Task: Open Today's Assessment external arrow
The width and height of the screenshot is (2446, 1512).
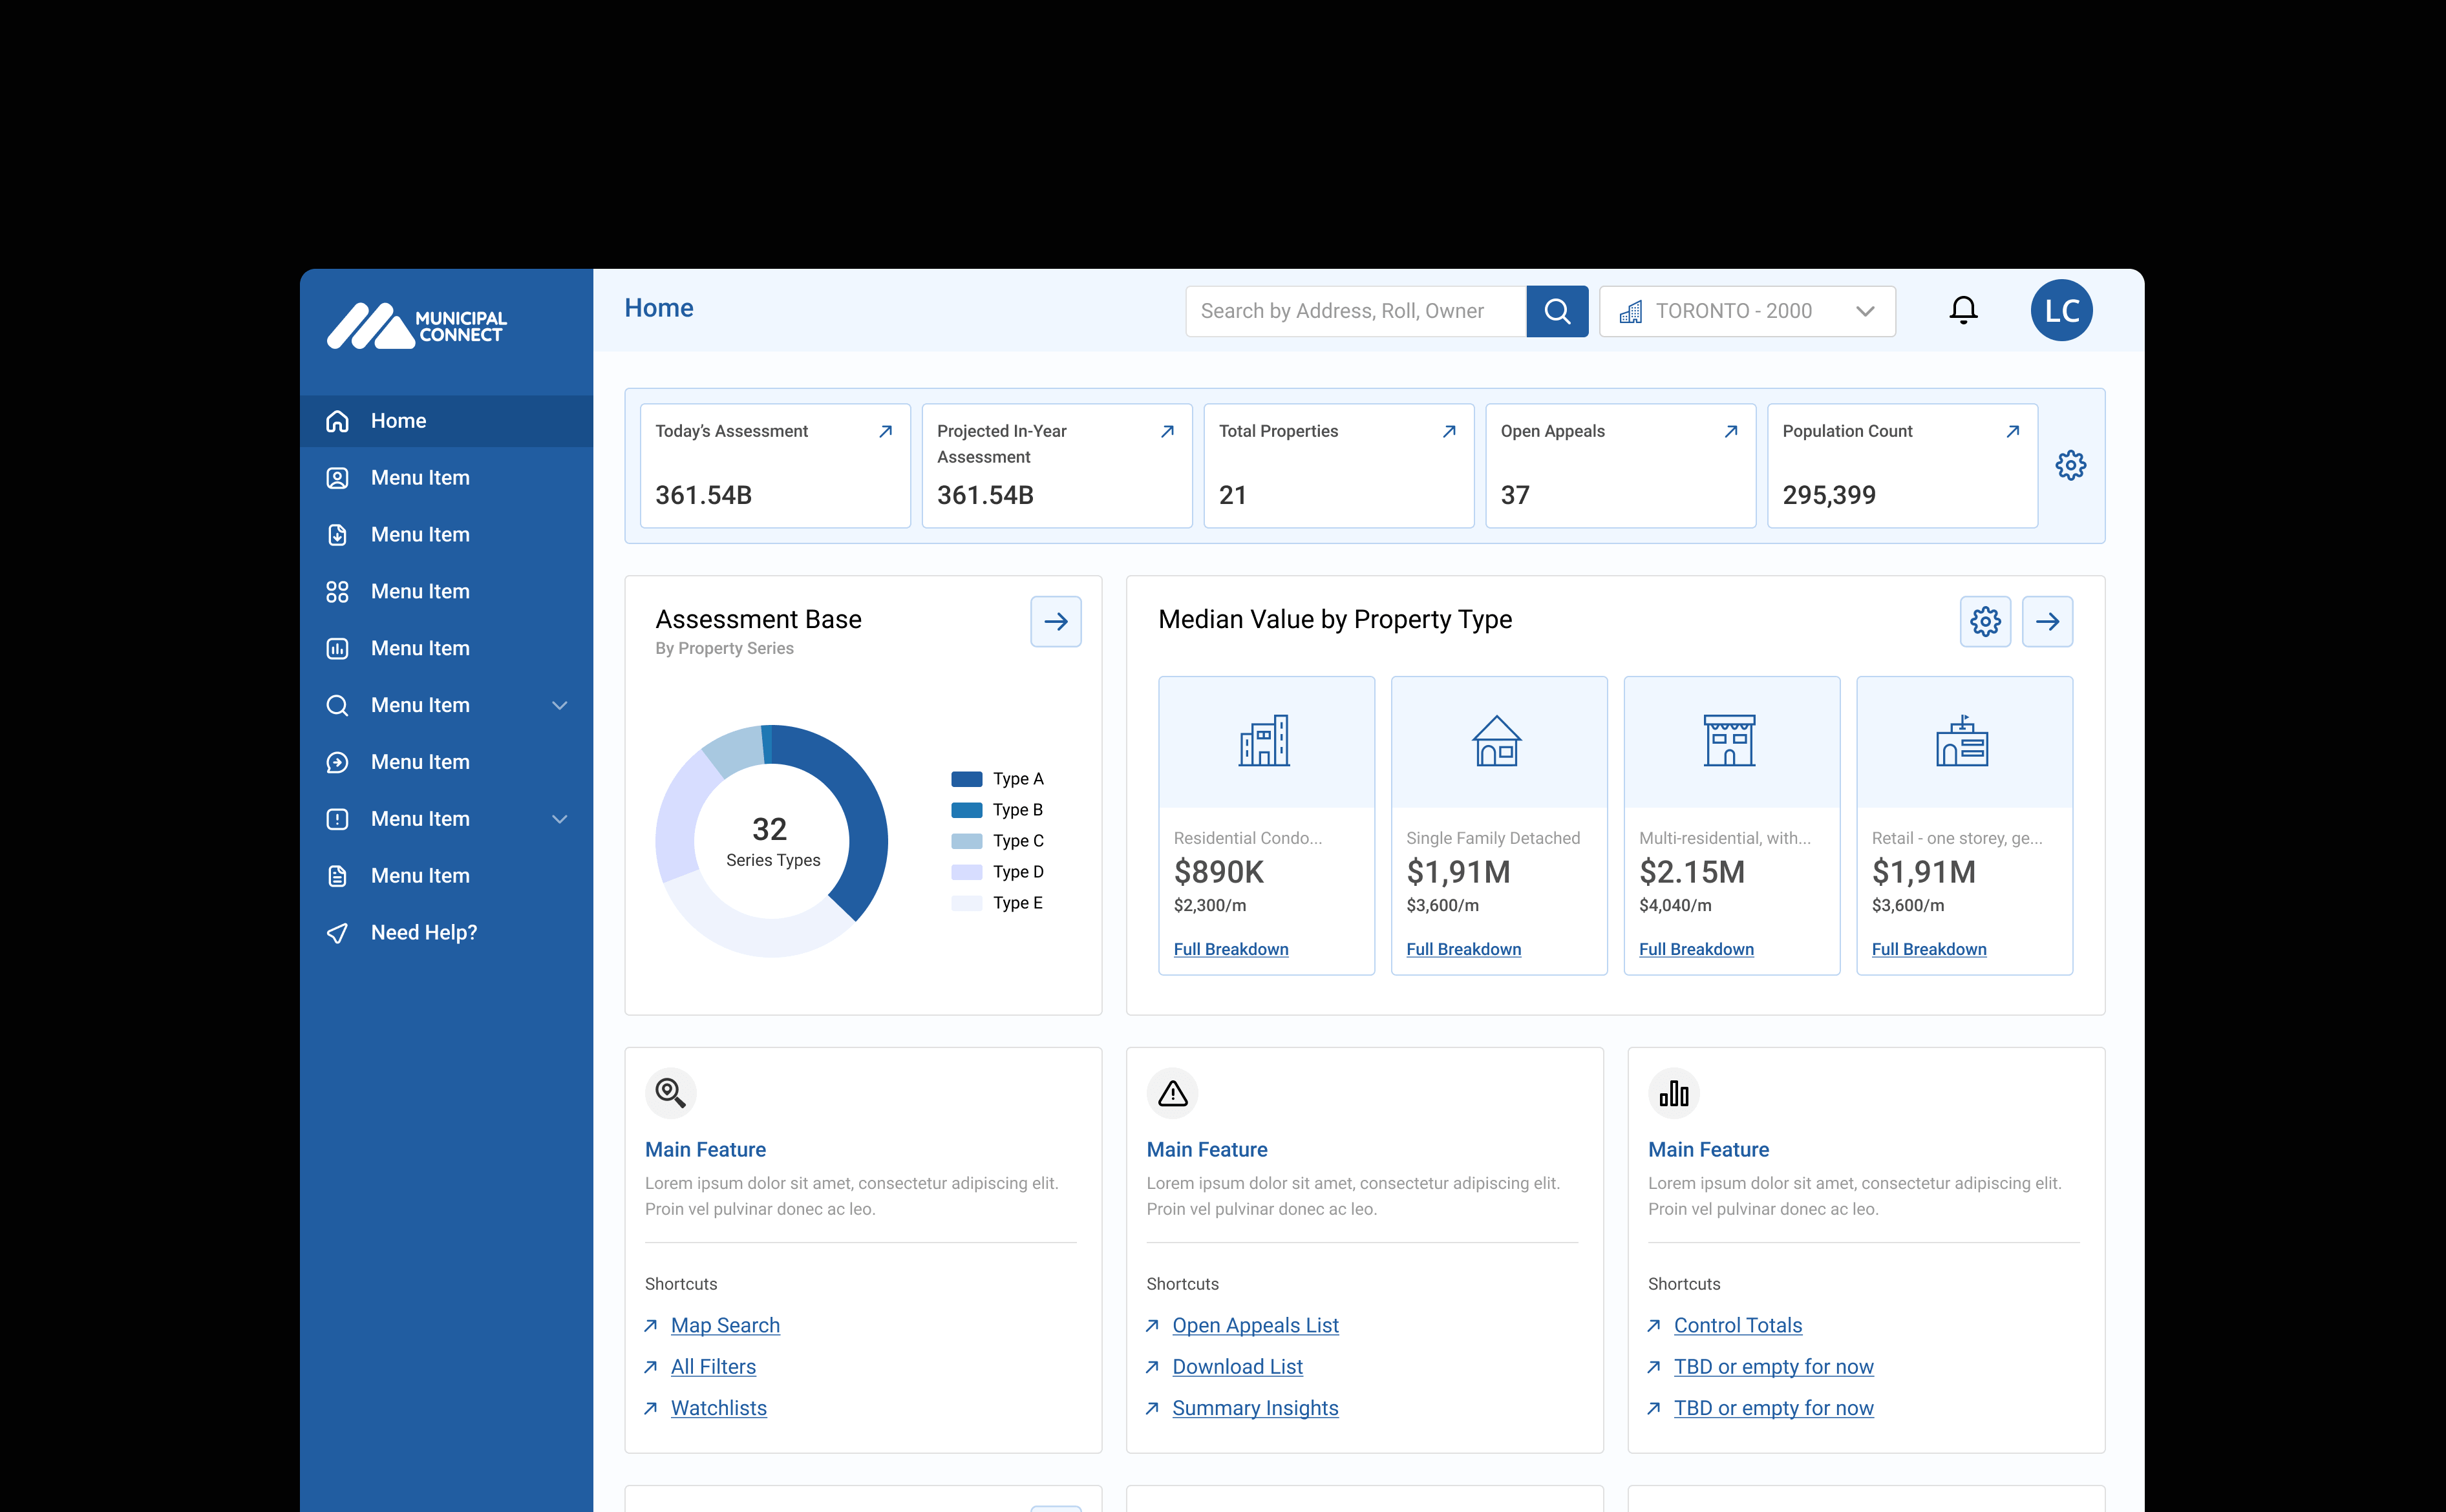Action: 886,431
